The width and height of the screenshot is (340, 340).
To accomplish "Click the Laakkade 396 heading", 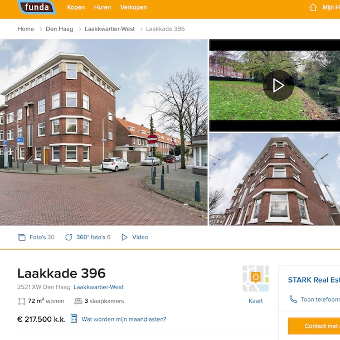I will click(61, 273).
